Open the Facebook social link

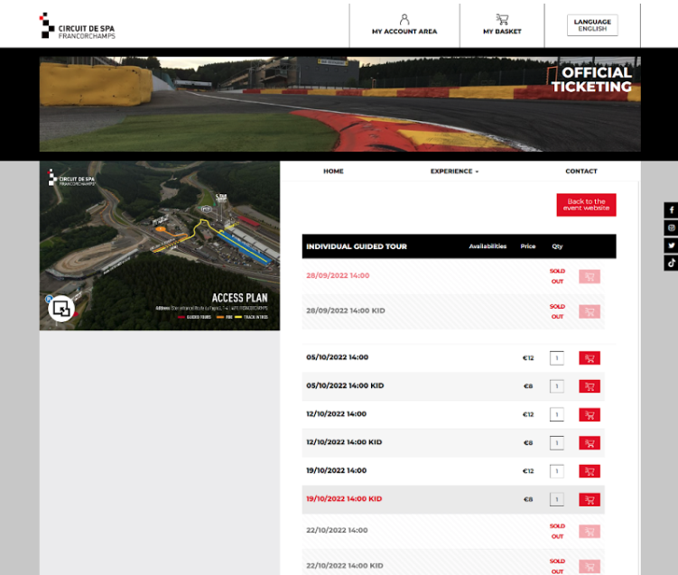click(x=671, y=210)
